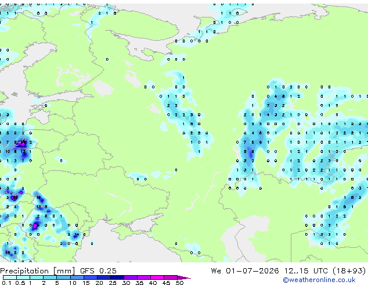This screenshot has width=368, height=285.
Task: Click the legend number label '0.1'
Action: click(x=6, y=283)
